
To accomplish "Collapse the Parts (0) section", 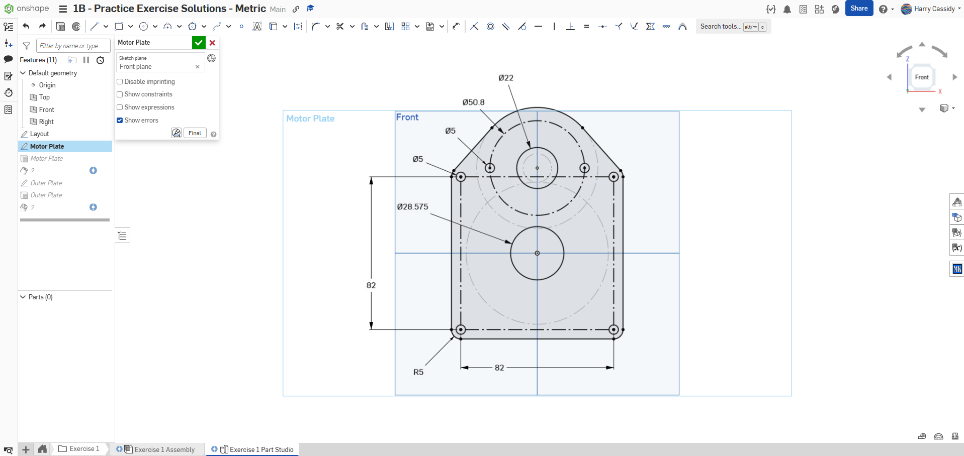I will 23,297.
